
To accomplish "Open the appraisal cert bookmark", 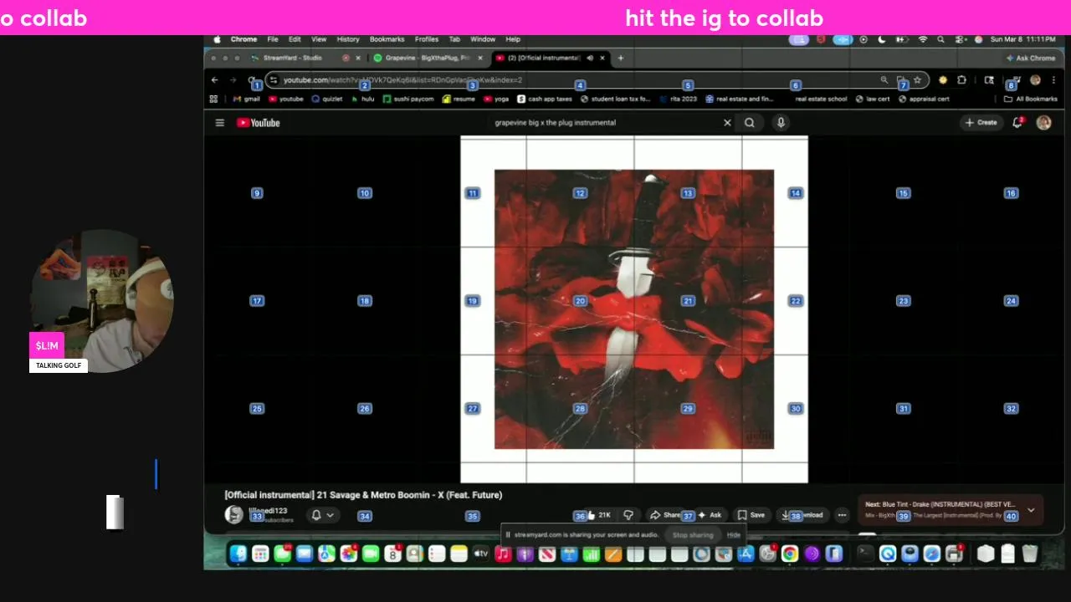I will pos(925,99).
